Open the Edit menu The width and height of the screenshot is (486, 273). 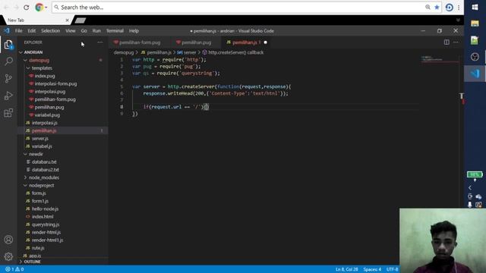point(32,30)
